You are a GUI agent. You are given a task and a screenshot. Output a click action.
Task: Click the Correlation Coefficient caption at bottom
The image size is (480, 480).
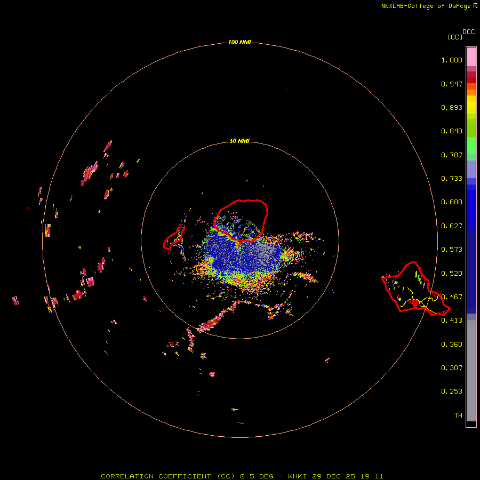coord(242,476)
